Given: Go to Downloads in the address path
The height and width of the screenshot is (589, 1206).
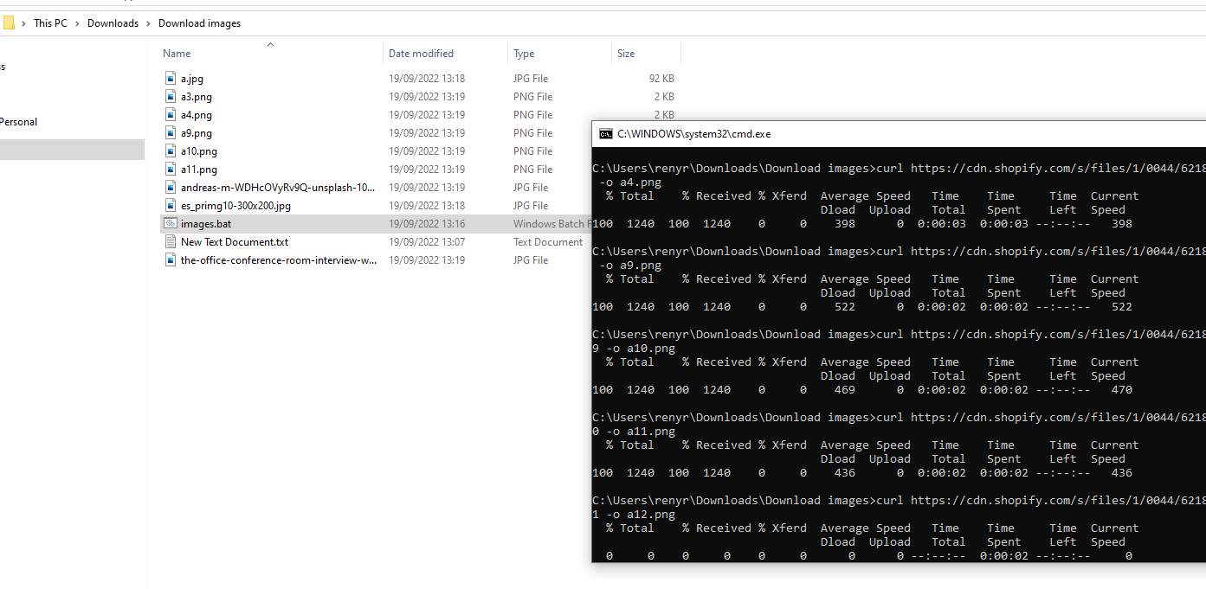Looking at the screenshot, I should tap(113, 23).
